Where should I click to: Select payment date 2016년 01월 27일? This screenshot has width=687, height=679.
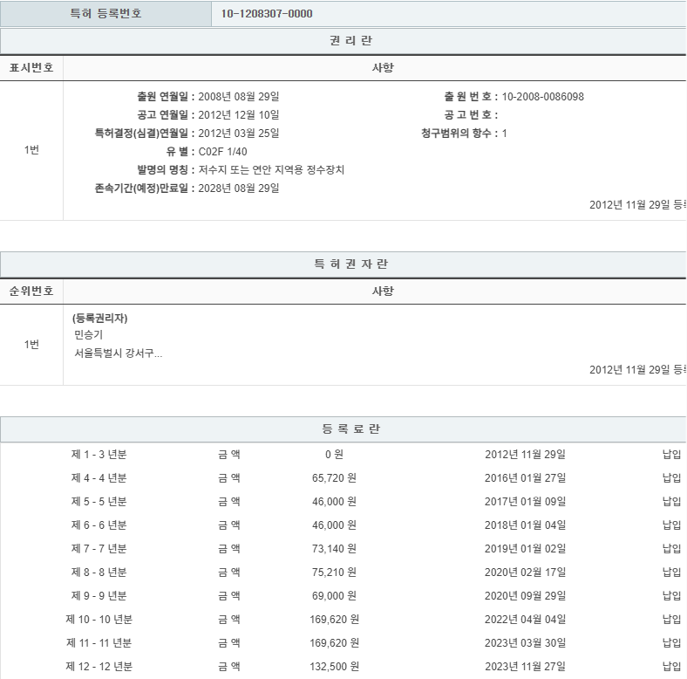tap(525, 478)
